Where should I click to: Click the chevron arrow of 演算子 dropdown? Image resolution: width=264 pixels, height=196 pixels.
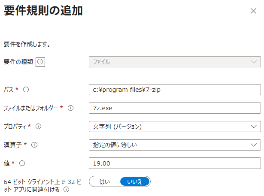(x=254, y=145)
